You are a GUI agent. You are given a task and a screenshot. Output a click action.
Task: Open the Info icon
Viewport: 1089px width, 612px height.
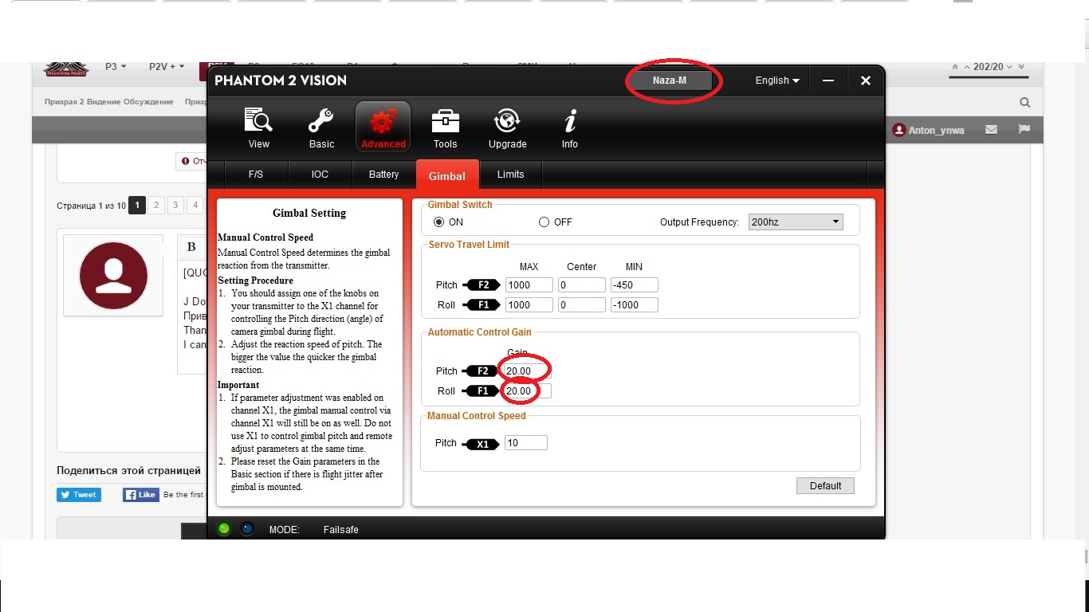point(569,120)
